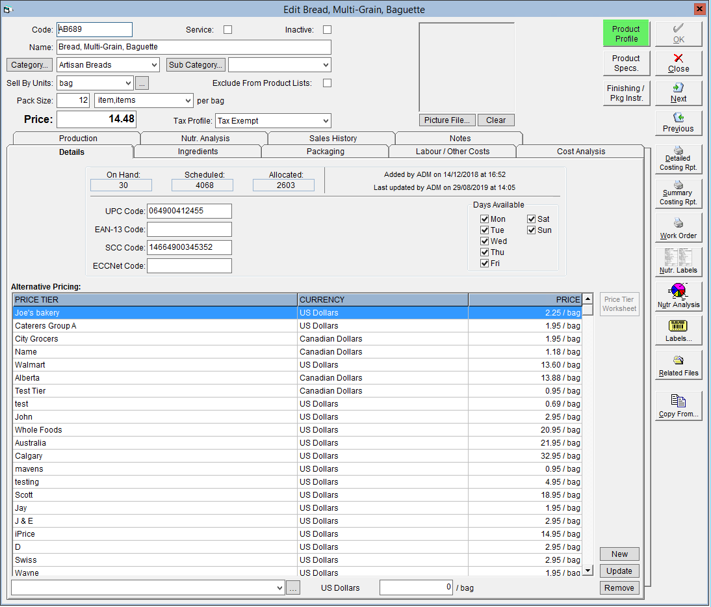
Task: Click the Picture File... button
Action: pos(447,120)
